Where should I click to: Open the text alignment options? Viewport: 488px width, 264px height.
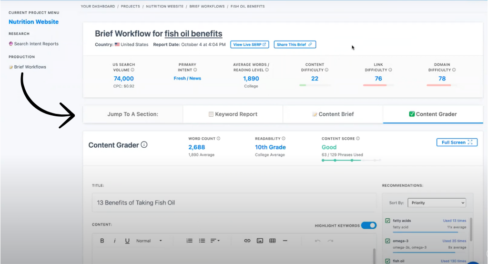coord(215,241)
